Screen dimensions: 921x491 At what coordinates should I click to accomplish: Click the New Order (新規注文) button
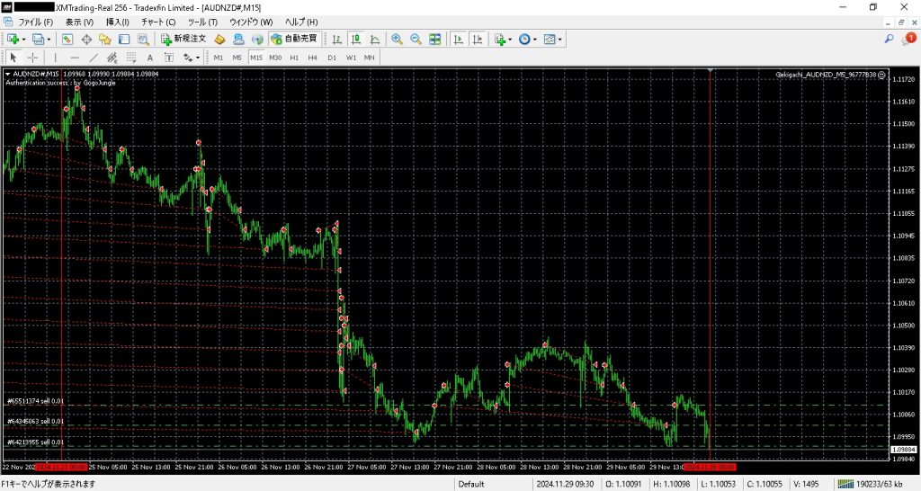click(x=183, y=39)
